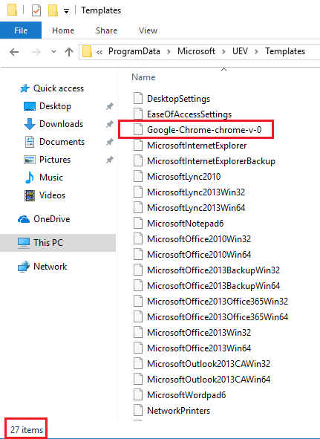Image resolution: width=320 pixels, height=439 pixels.
Task: Open the Share ribbon tab
Action: coord(106,30)
